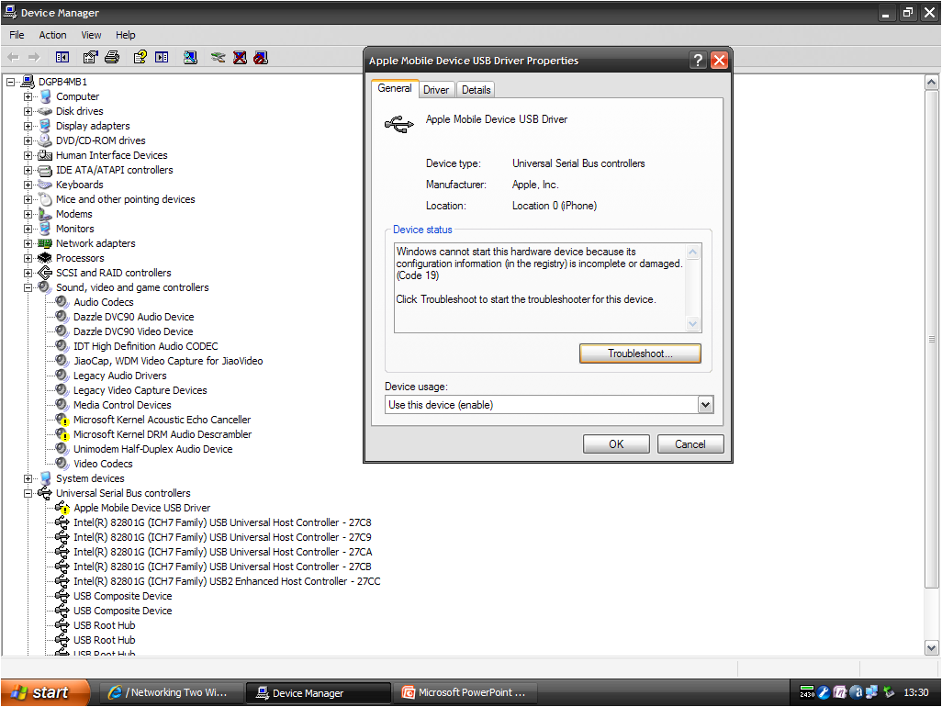Screen dimensions: 942x707
Task: Expand the System devices category
Action: (x=28, y=478)
